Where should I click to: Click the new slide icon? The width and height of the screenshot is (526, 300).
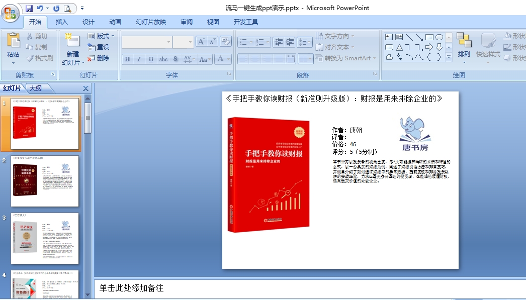click(x=73, y=41)
